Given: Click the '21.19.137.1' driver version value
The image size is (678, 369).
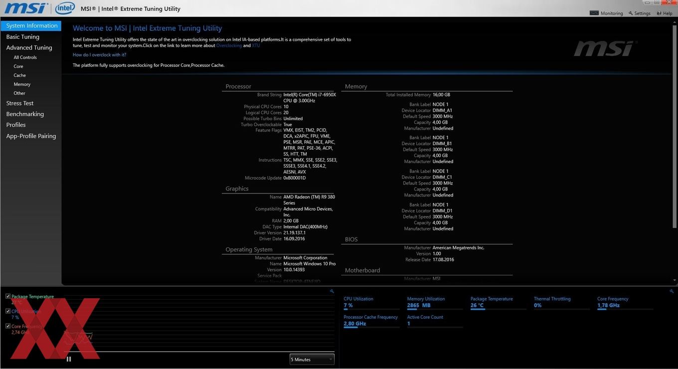Looking at the screenshot, I should click(295, 233).
